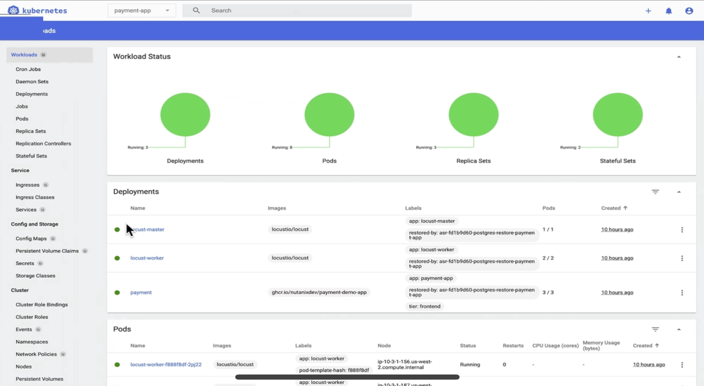This screenshot has height=386, width=704.
Task: Open the Deployments filter icon
Action: pos(655,192)
